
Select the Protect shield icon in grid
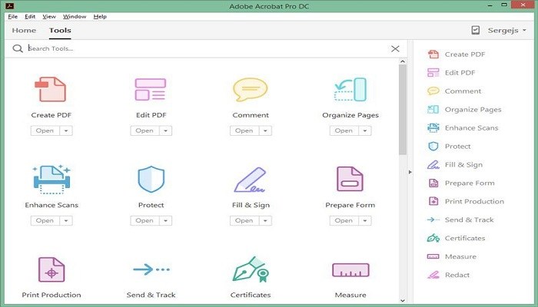tap(150, 179)
